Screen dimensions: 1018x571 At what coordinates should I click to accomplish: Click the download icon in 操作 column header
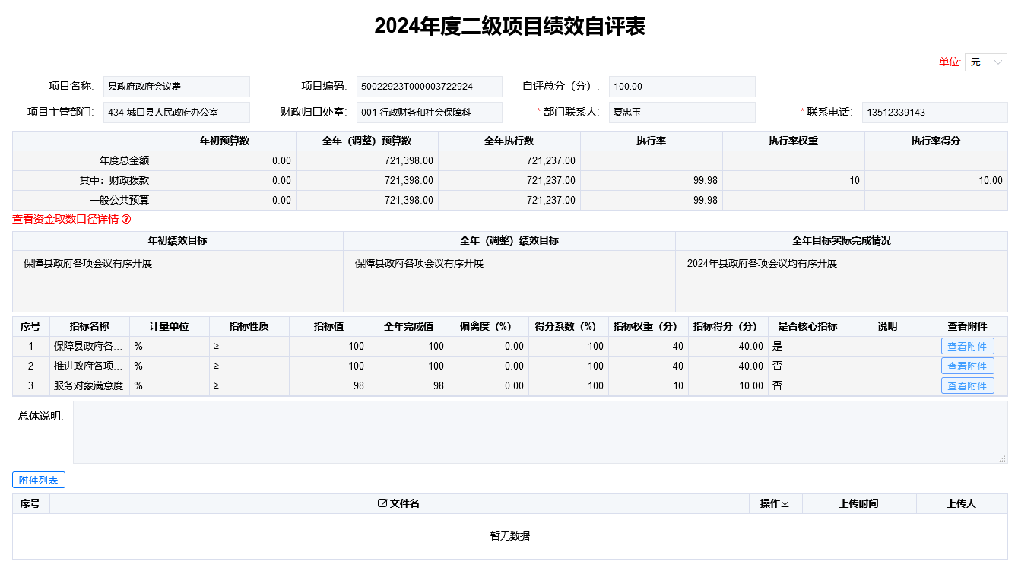(785, 504)
